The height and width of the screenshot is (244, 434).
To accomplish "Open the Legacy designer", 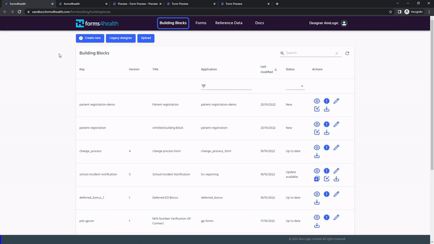I will [120, 38].
